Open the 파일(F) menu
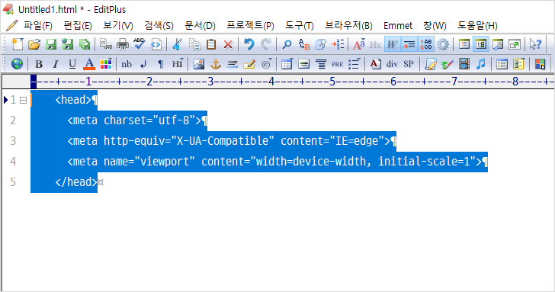The width and height of the screenshot is (555, 292). pos(38,25)
